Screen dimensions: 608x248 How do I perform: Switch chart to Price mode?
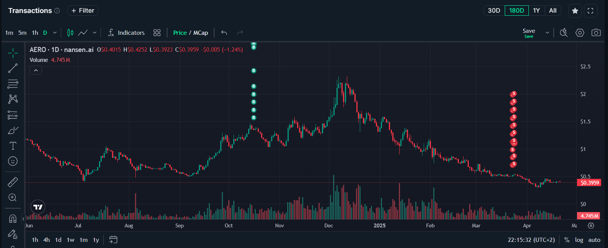coord(180,33)
